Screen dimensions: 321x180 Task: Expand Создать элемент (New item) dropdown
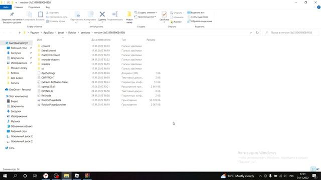tap(145, 12)
